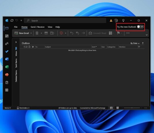Click the Forward arrow icon
Viewport: 154px width, 133px height.
click(x=83, y=33)
